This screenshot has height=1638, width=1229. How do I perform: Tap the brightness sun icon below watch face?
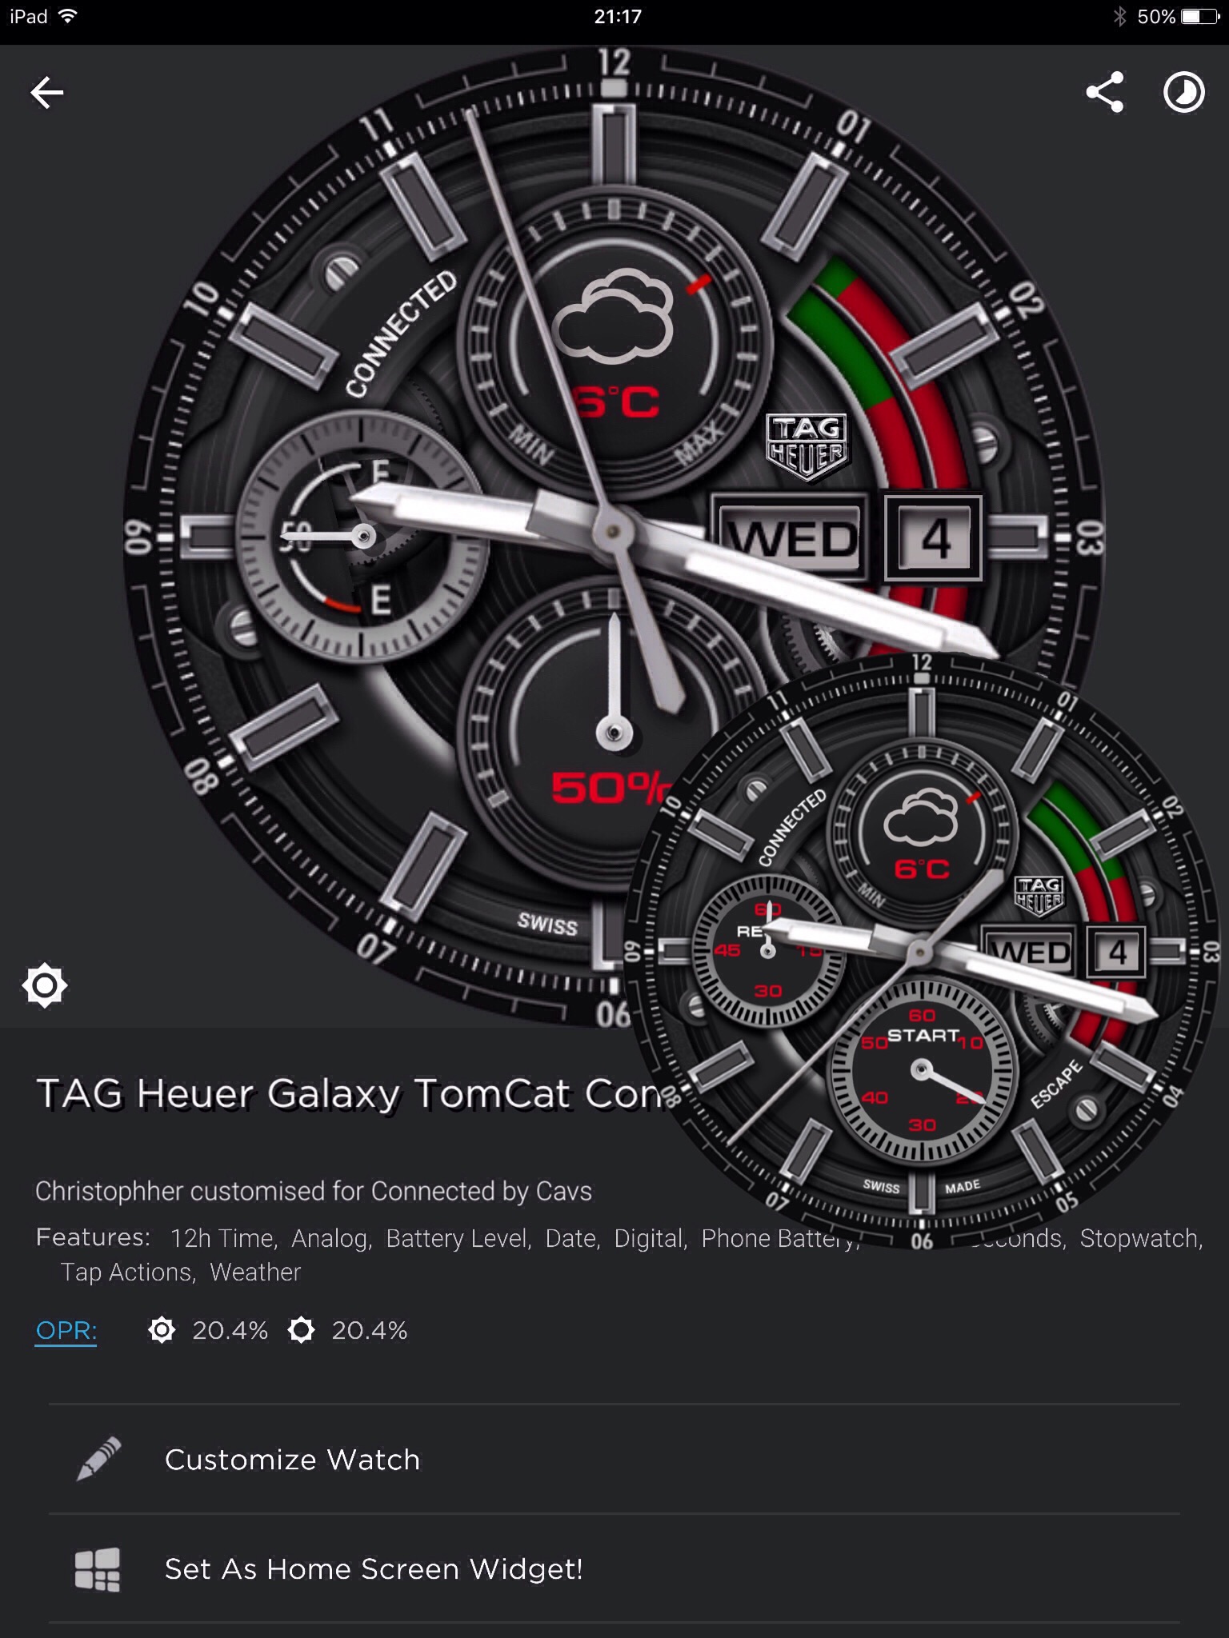45,985
